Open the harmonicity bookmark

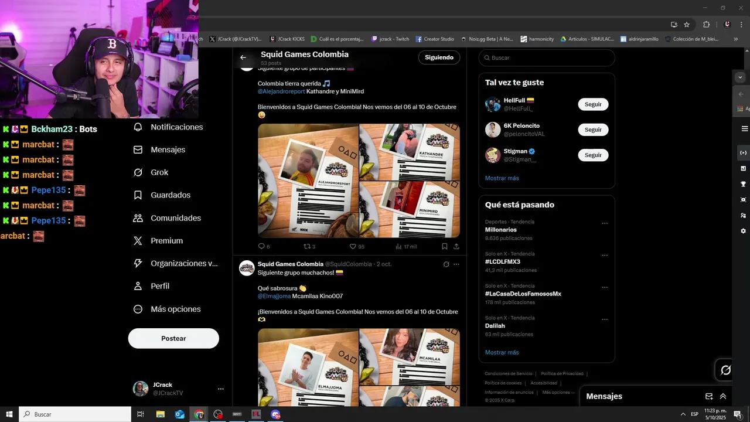(537, 39)
